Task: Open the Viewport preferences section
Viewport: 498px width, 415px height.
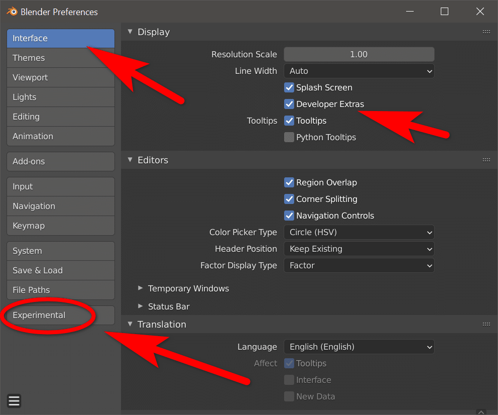Action: (61, 77)
